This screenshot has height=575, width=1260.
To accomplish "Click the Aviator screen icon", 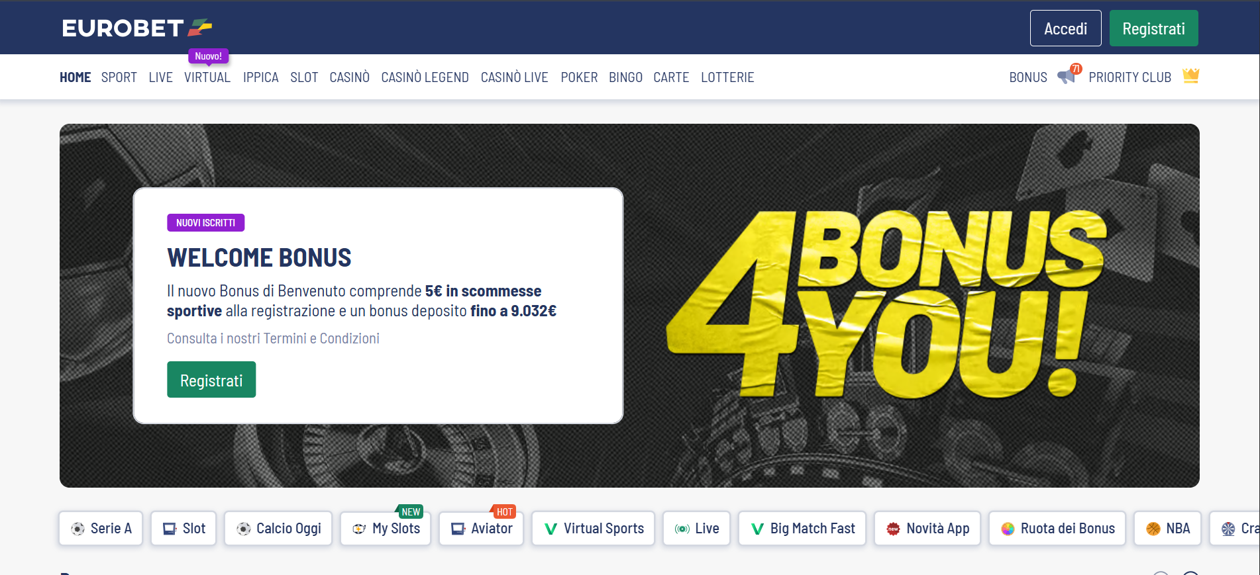I will [x=458, y=529].
